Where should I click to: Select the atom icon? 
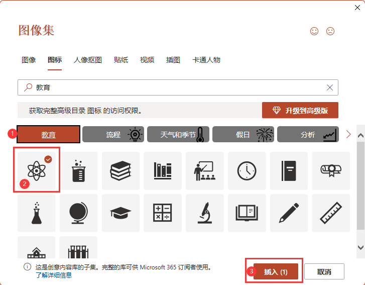pyautogui.click(x=37, y=171)
